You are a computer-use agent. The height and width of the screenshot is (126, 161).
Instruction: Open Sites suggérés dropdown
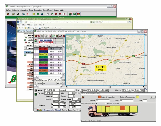(33, 28)
